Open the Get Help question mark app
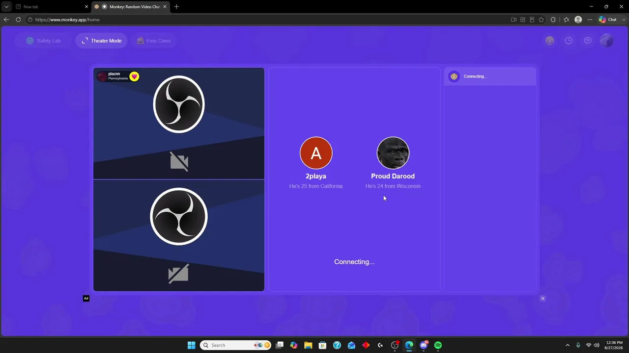Screen dimensions: 629x353 click(337, 345)
